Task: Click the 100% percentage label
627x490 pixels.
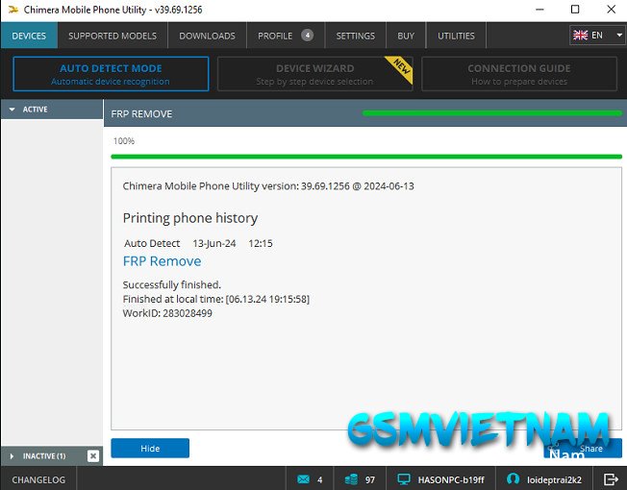Action: pos(123,141)
